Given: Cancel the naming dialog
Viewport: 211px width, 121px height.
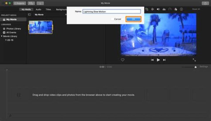Looking at the screenshot, I should [x=118, y=19].
